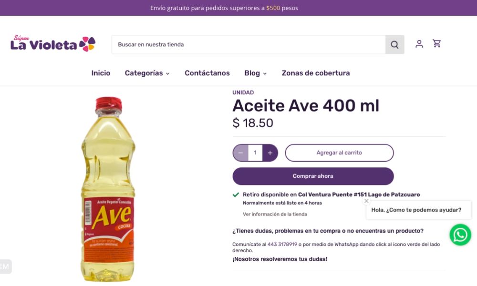Click phone number 443 3178919 link
This screenshot has height=286, width=477.
(282, 245)
